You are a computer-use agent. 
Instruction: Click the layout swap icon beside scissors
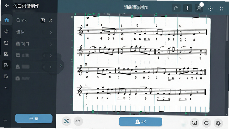click(x=78, y=121)
